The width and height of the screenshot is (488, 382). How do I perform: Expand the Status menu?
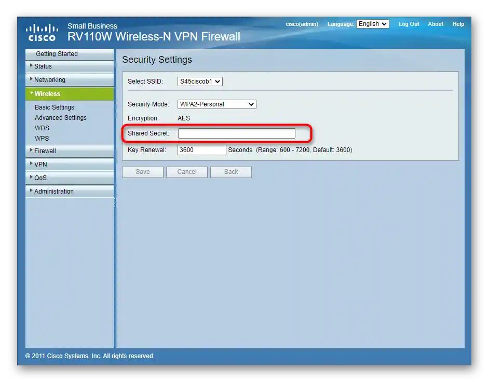click(70, 66)
